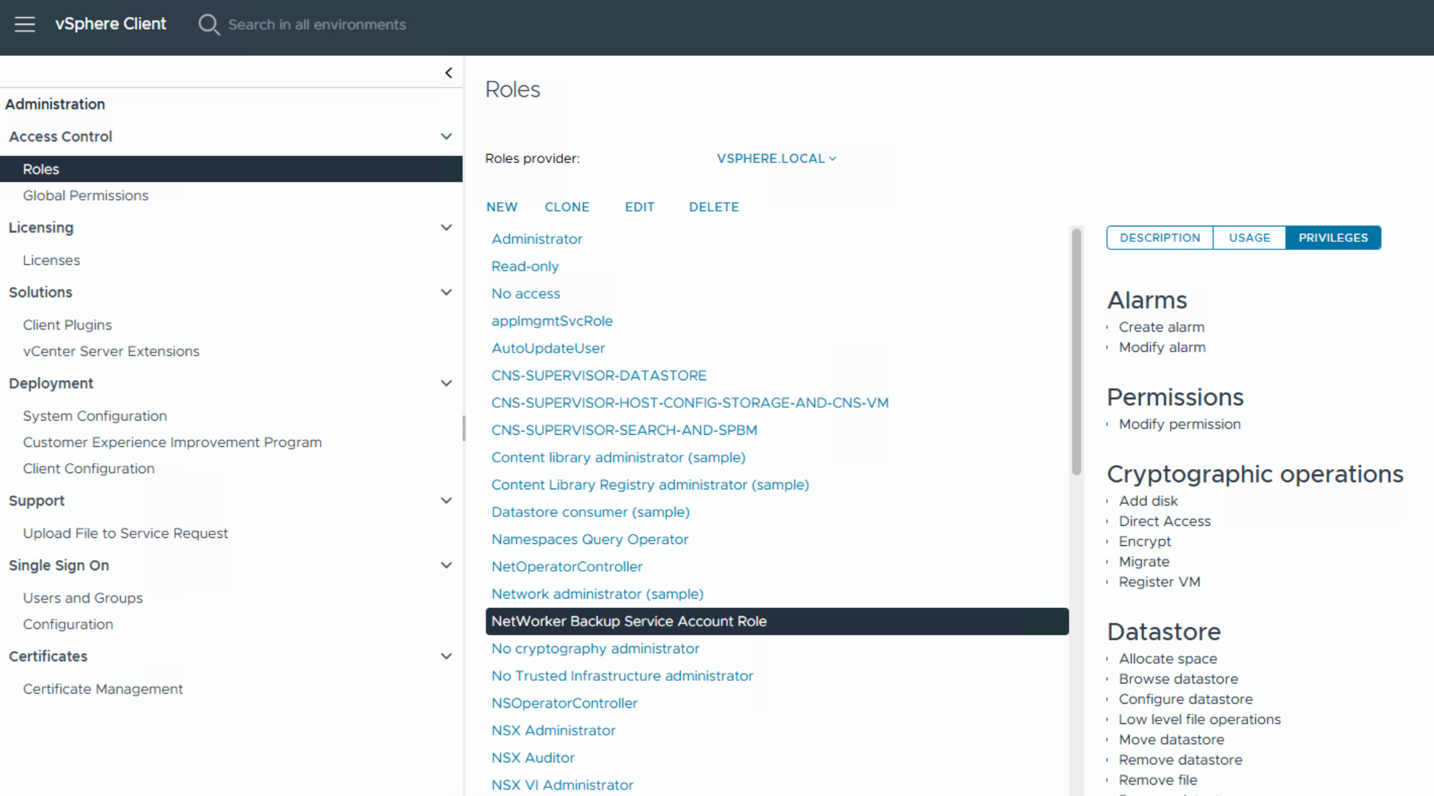
Task: Collapse the Access Control section
Action: coord(446,136)
